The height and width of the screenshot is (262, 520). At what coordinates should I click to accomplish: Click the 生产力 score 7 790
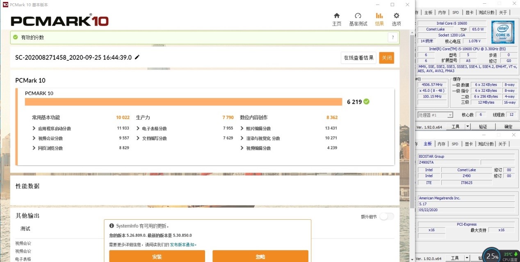(x=228, y=117)
